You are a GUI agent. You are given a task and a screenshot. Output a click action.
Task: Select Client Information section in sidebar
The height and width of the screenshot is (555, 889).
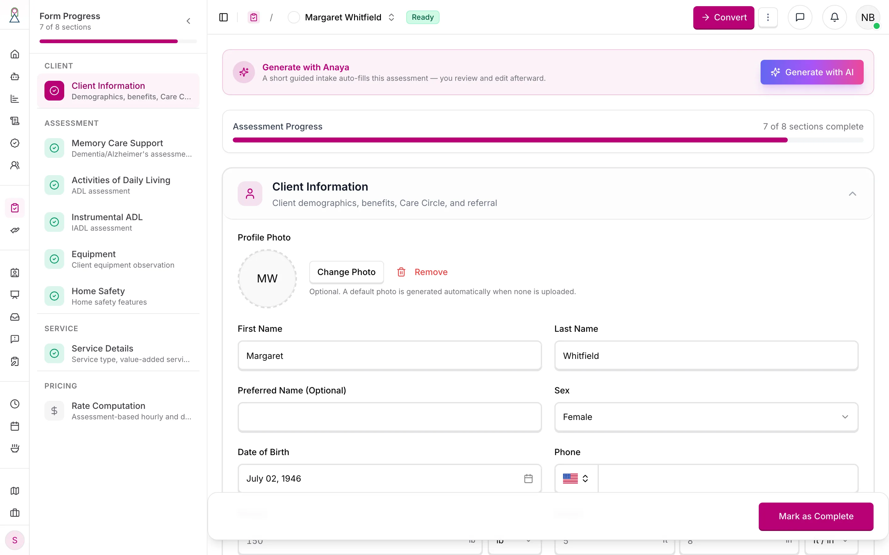(x=118, y=91)
